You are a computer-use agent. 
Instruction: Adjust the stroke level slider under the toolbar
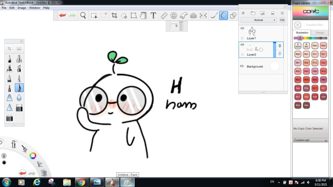181,26
